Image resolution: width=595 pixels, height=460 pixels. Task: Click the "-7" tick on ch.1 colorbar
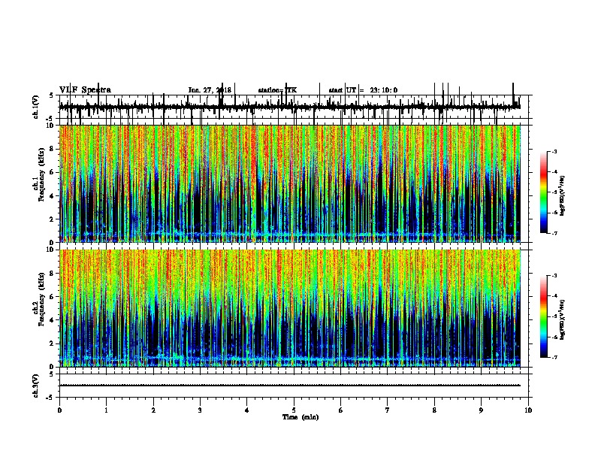[554, 233]
